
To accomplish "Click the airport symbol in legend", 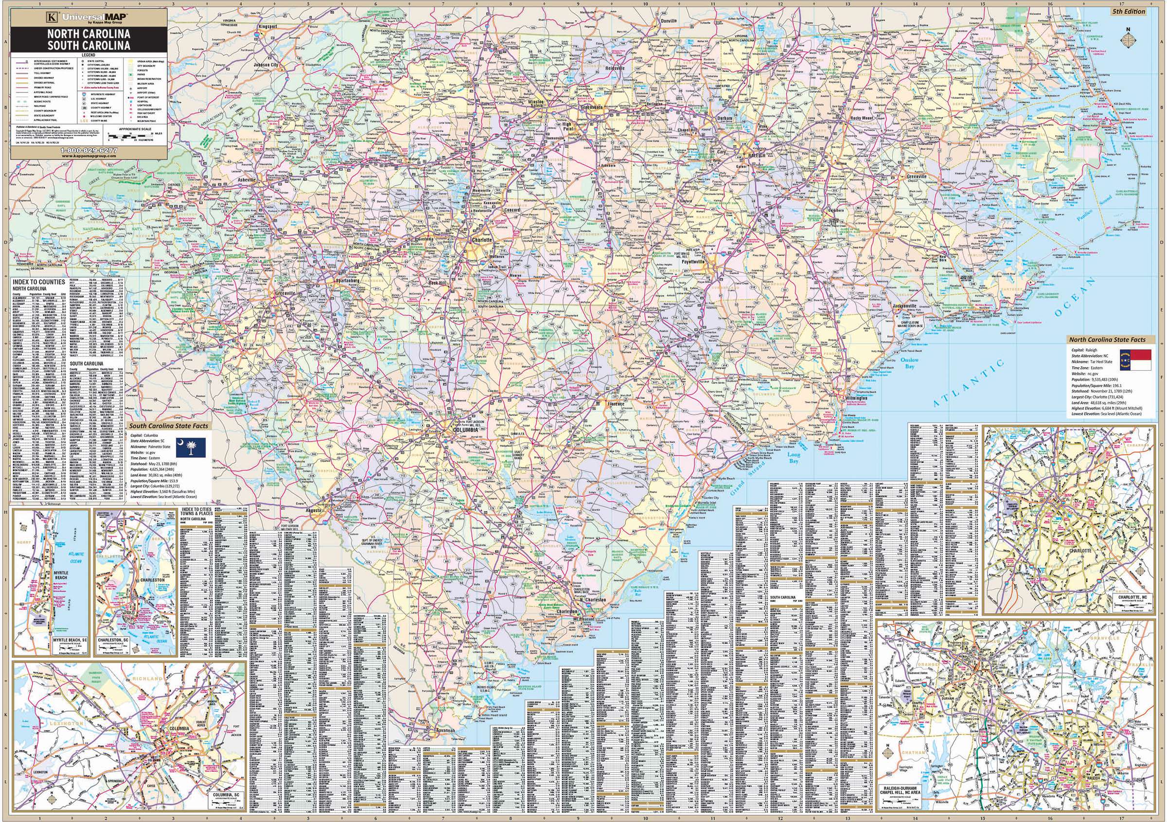I will click(x=131, y=89).
